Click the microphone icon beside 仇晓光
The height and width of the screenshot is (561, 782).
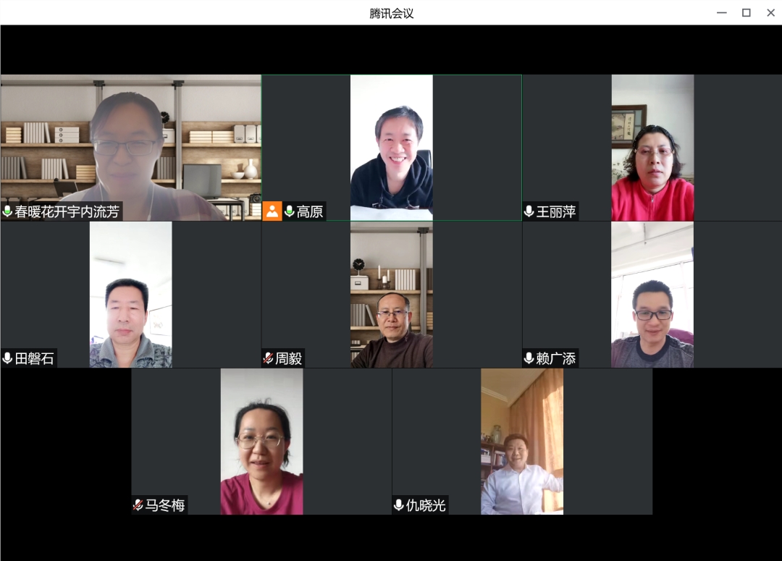(x=399, y=505)
